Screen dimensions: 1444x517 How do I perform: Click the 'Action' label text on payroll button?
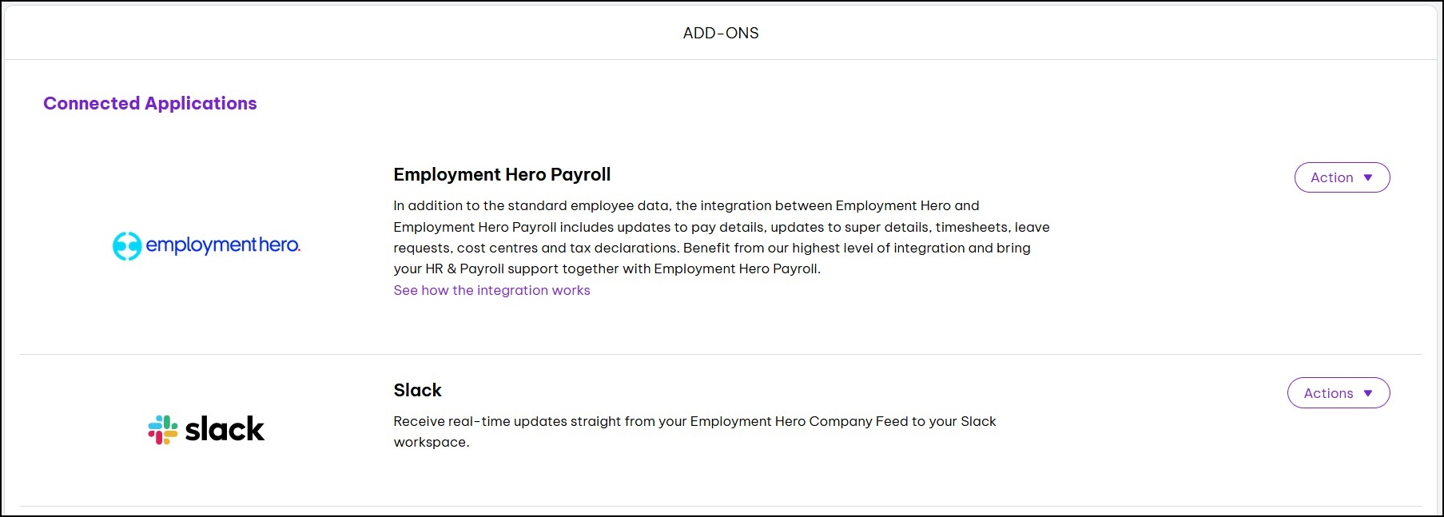[1331, 177]
